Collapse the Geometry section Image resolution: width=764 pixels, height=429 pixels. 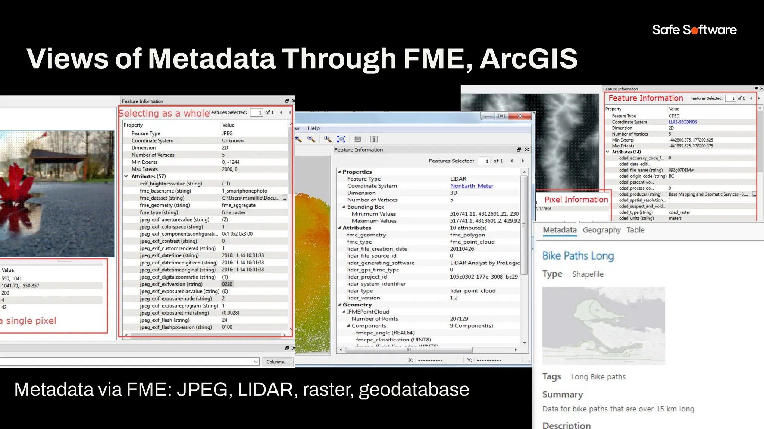click(x=339, y=305)
